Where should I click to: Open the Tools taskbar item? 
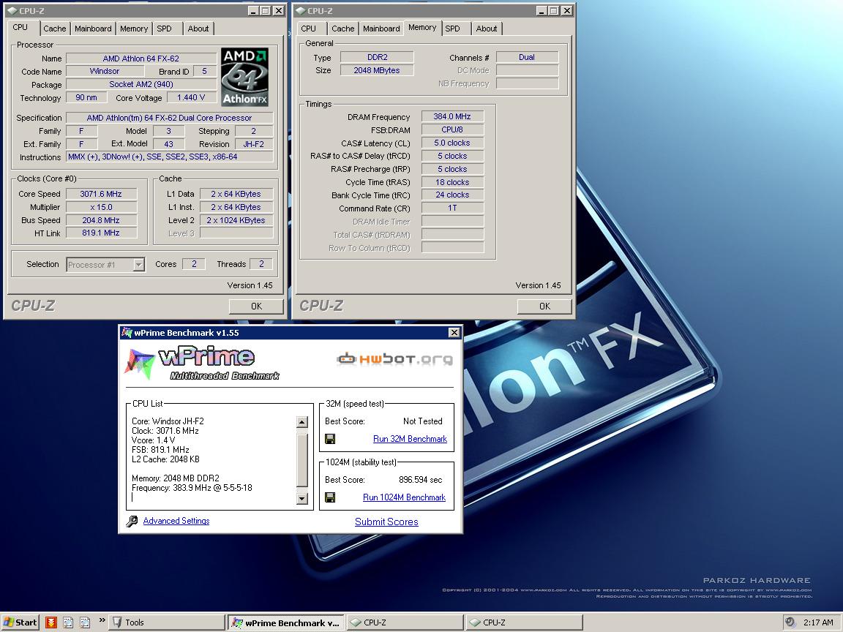[x=167, y=622]
